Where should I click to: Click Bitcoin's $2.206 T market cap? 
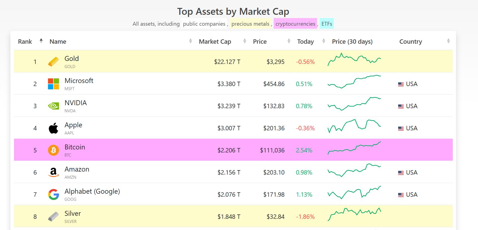tap(229, 150)
